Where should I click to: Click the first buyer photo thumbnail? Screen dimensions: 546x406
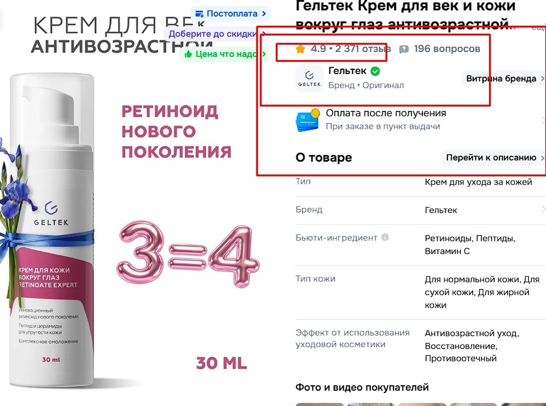(x=320, y=404)
